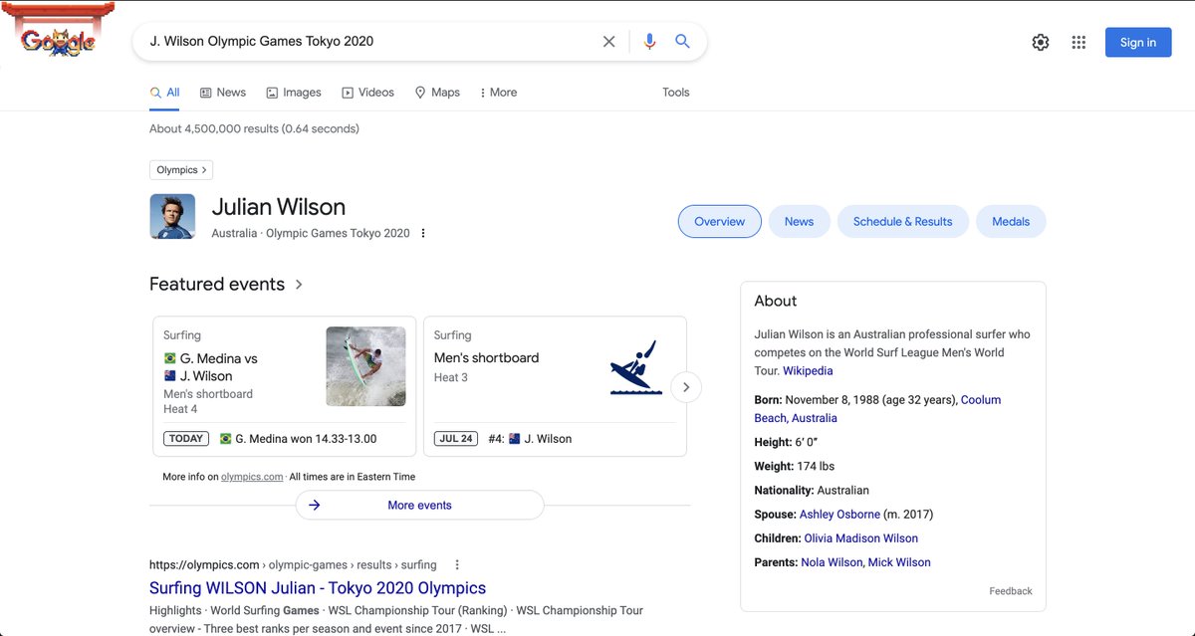
Task: Click the Julian Wilson heading
Action: pos(279,207)
